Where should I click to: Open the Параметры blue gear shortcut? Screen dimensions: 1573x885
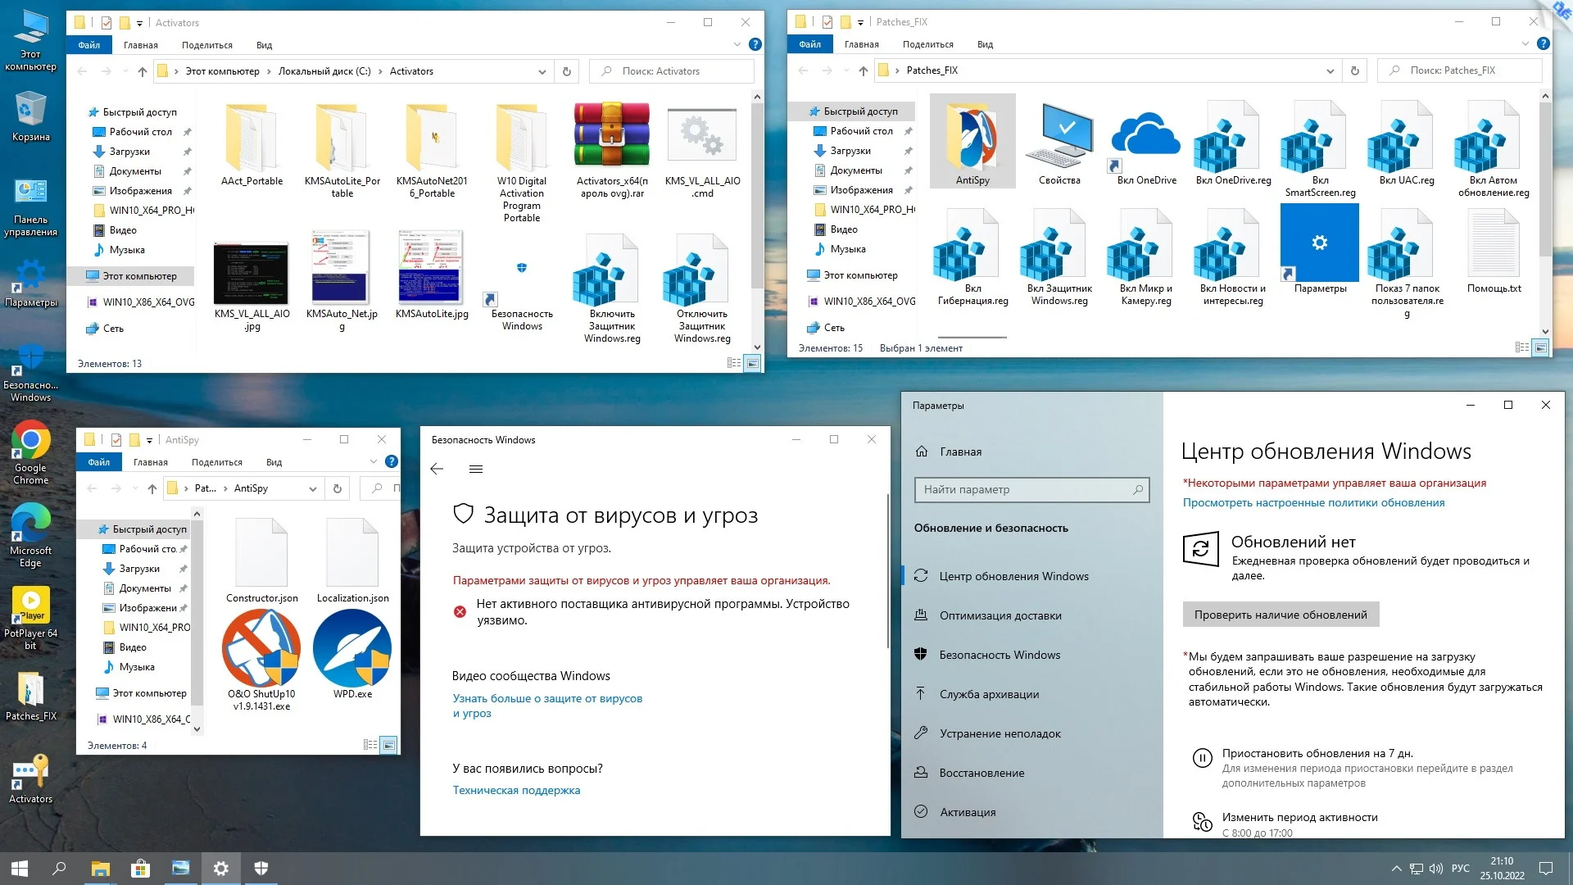coord(1319,243)
